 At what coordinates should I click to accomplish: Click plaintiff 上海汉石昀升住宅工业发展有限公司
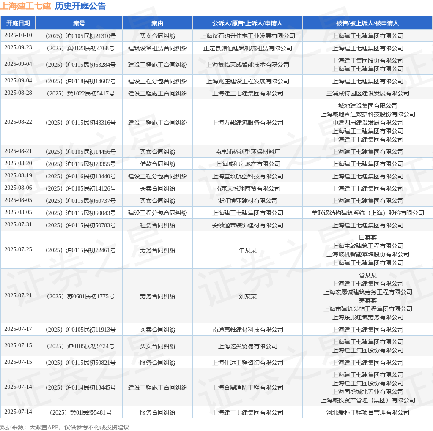[x=248, y=36]
